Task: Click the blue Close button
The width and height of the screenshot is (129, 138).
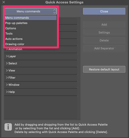Action: pos(104,11)
